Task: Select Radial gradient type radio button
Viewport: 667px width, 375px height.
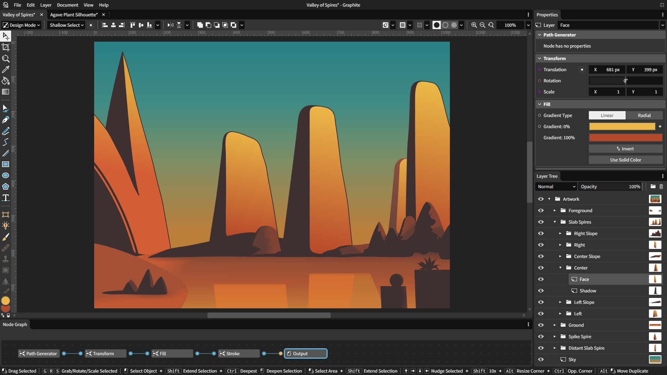Action: pyautogui.click(x=644, y=115)
